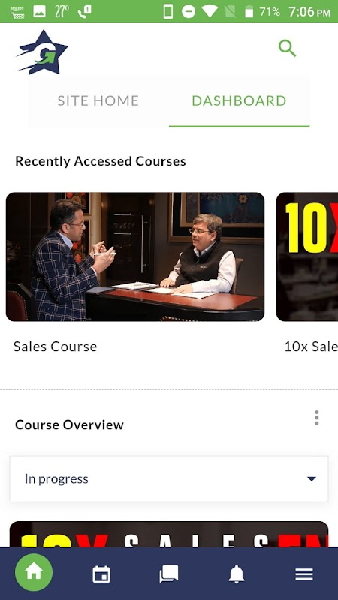Open the 10x Sales course thumbnail
This screenshot has width=338, height=600.
[307, 256]
